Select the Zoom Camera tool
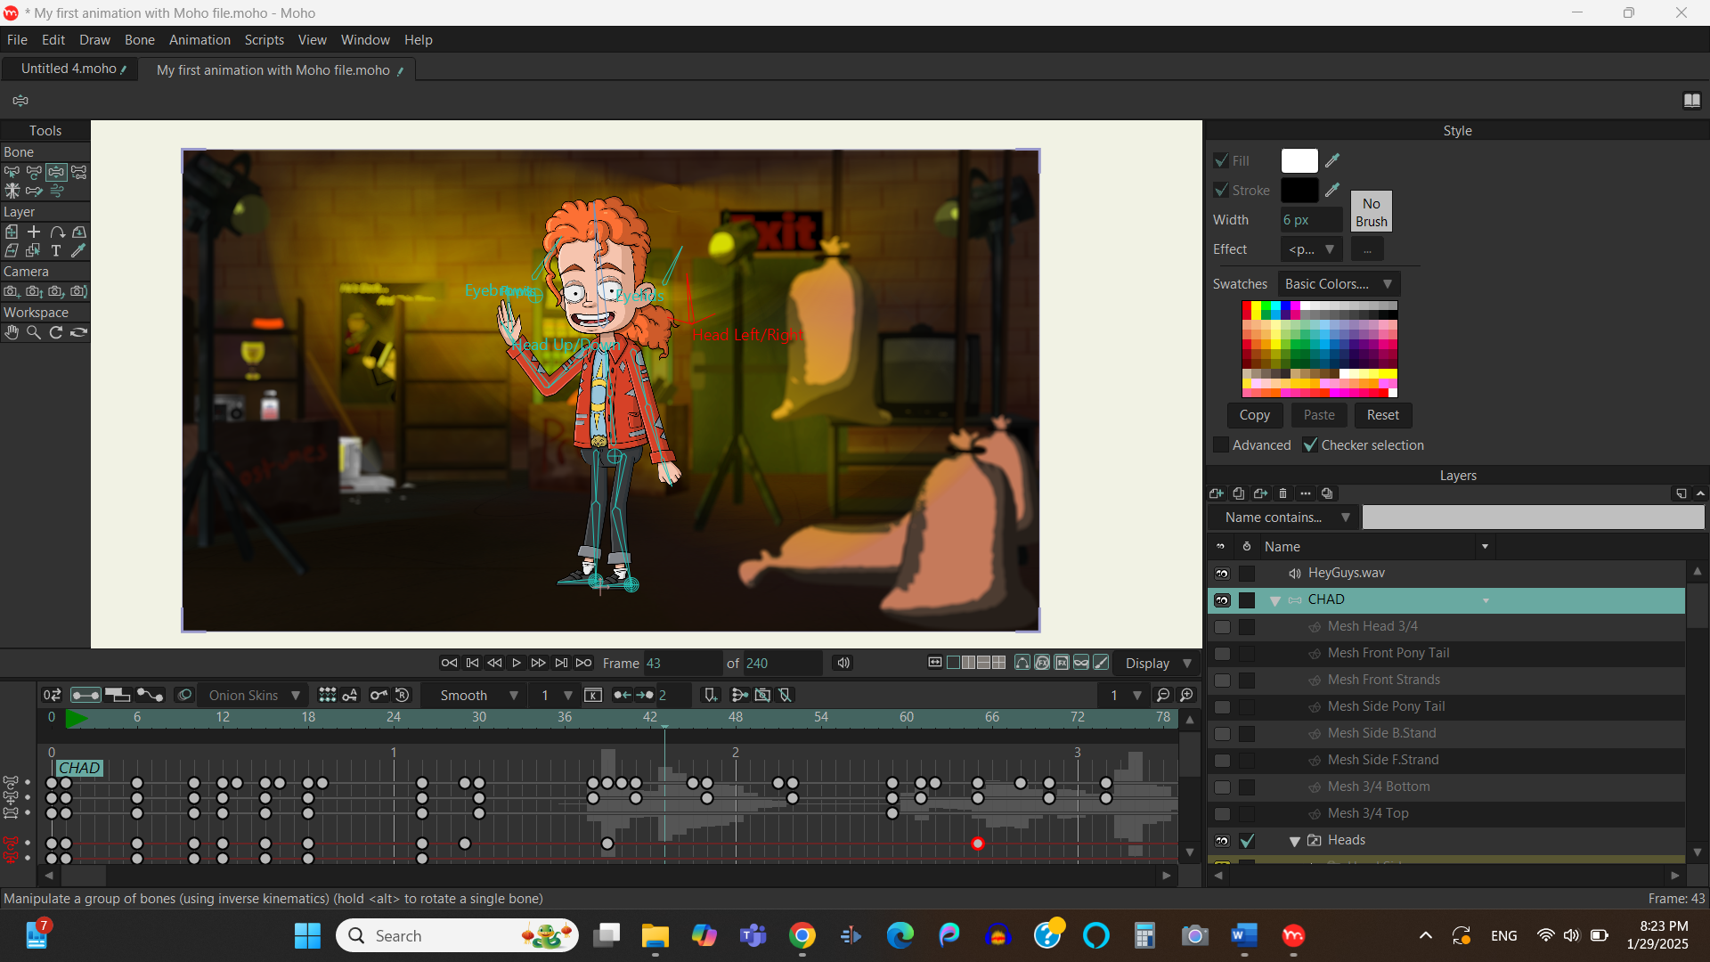The image size is (1710, 962). tap(34, 291)
